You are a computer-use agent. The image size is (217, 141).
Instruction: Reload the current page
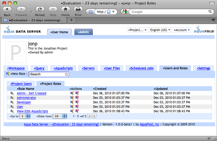point(40,9)
